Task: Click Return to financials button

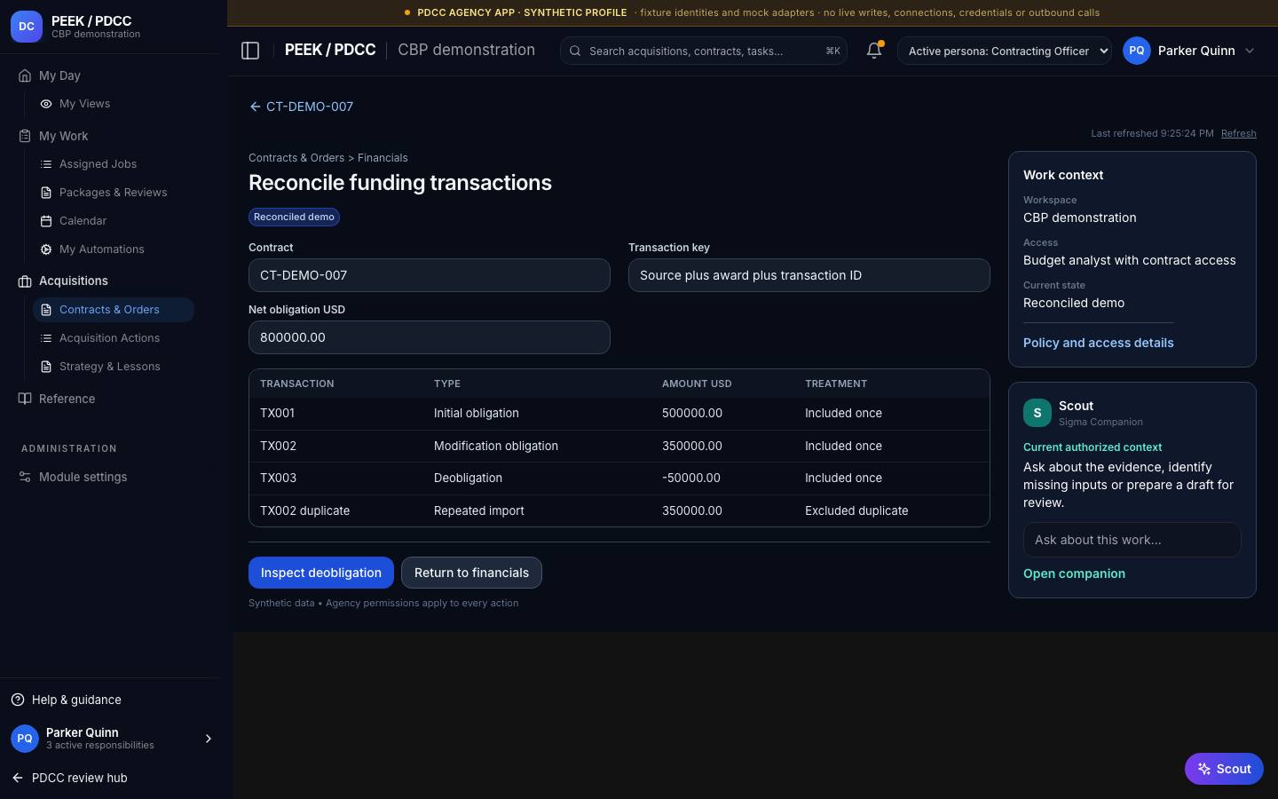Action: 471,573
